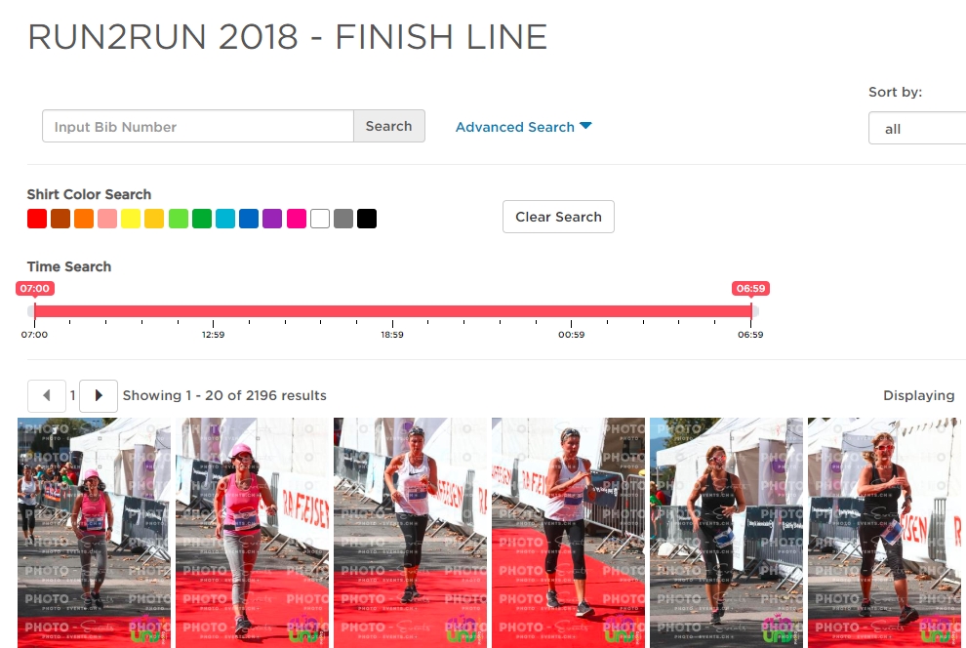This screenshot has height=648, width=966.
Task: Click the Search button
Action: coord(388,126)
